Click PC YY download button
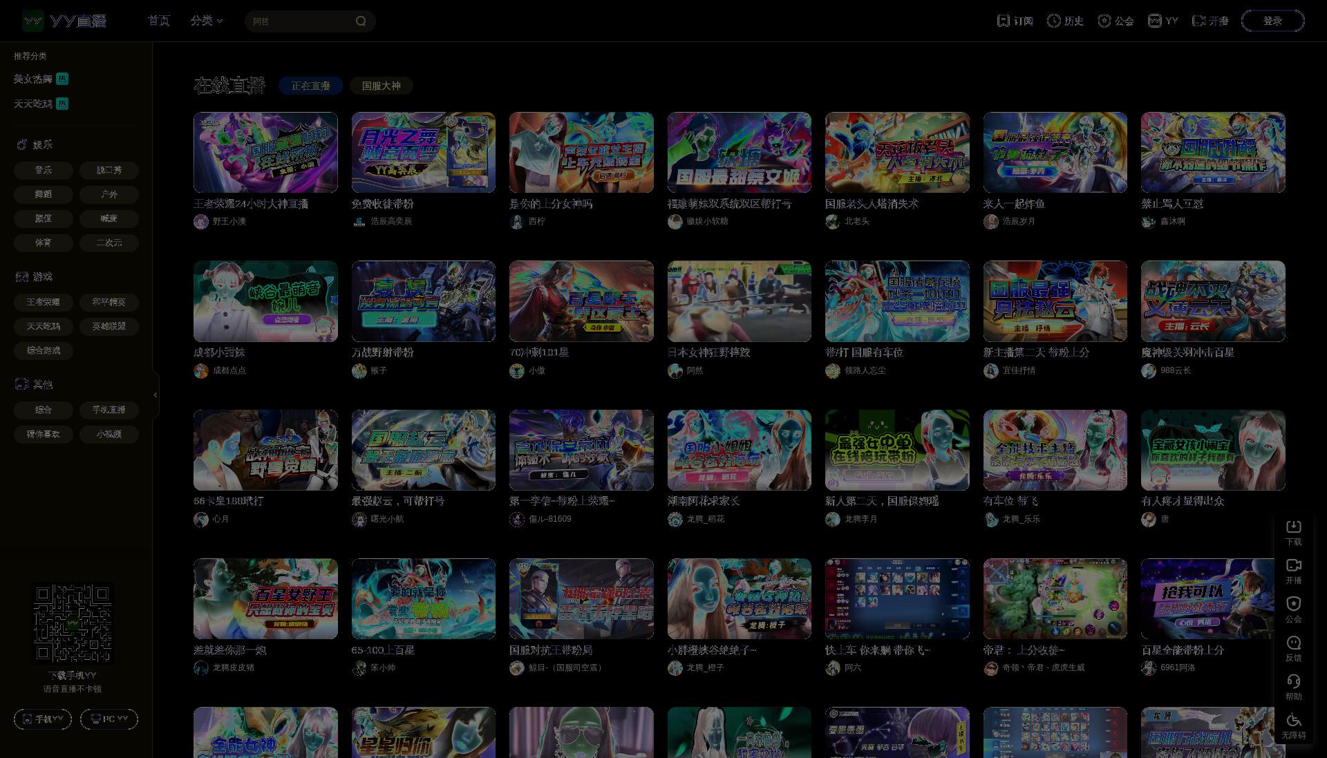The width and height of the screenshot is (1327, 758). pos(109,719)
